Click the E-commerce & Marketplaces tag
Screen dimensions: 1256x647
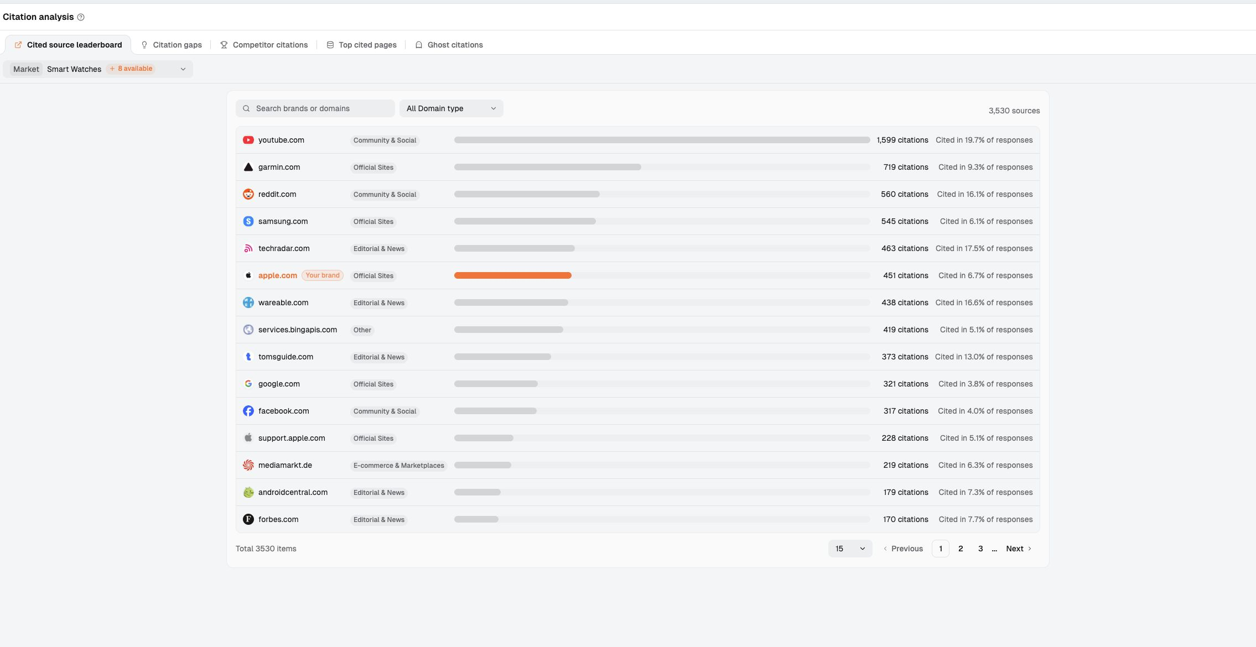pyautogui.click(x=399, y=466)
